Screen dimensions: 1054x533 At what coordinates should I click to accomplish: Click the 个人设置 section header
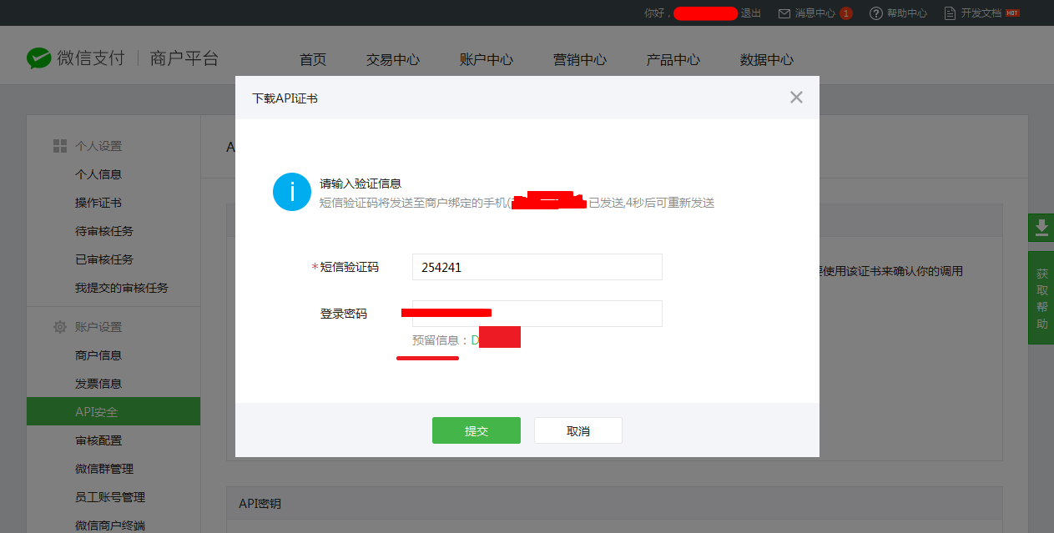click(x=98, y=146)
